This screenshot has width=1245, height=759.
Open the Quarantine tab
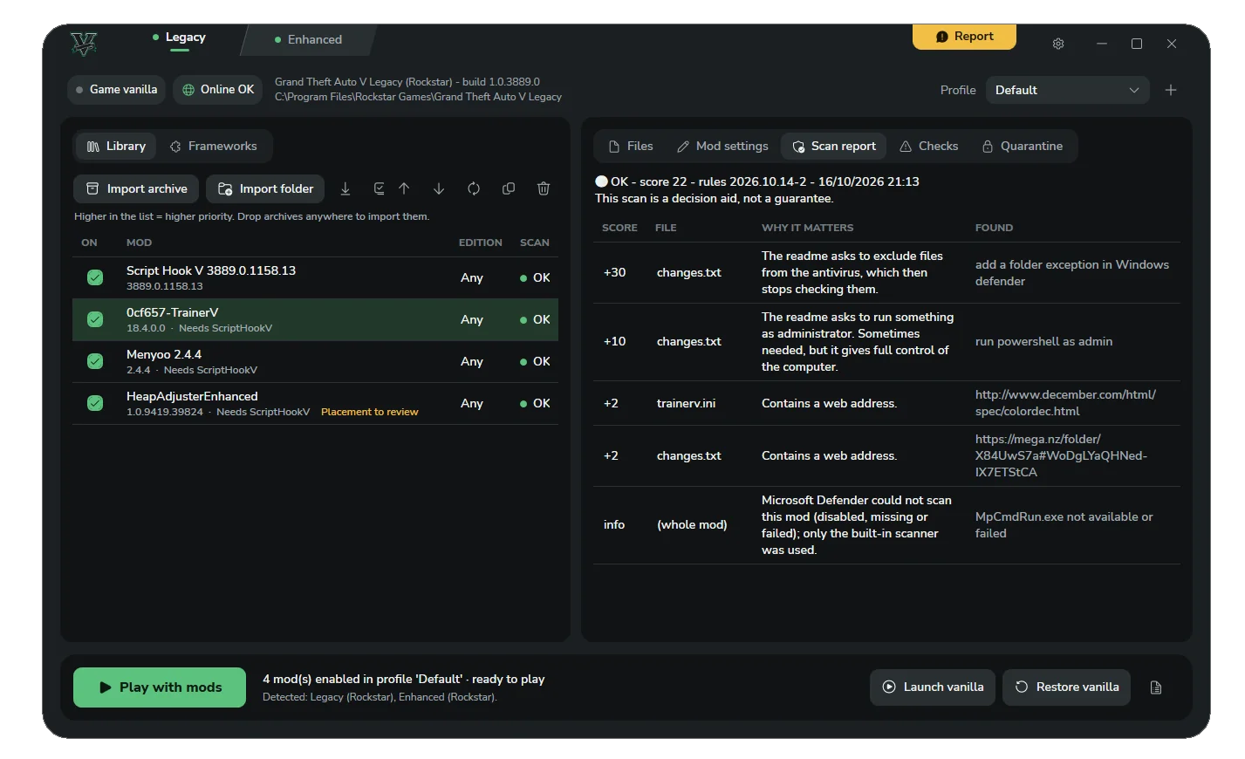tap(1023, 147)
